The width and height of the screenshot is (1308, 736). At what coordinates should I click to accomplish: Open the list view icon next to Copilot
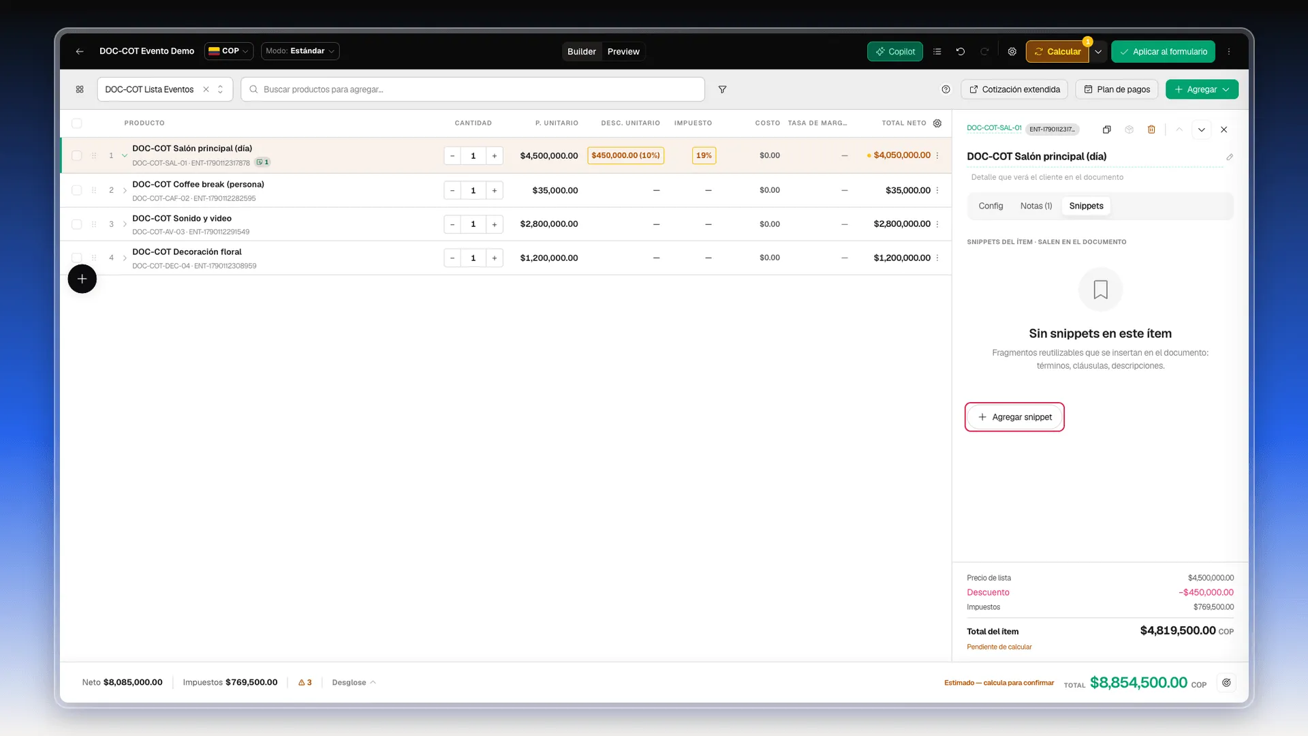pyautogui.click(x=937, y=52)
